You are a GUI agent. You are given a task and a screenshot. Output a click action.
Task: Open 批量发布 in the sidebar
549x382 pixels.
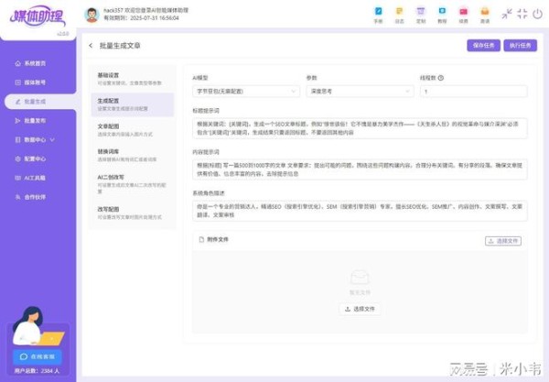pos(35,121)
